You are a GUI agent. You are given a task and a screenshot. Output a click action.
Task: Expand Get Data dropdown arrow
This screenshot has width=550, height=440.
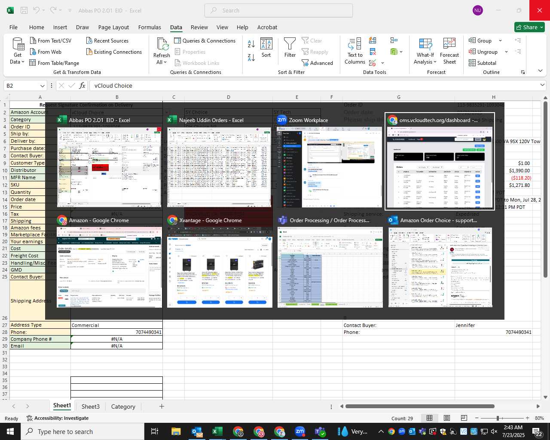[x=23, y=62]
